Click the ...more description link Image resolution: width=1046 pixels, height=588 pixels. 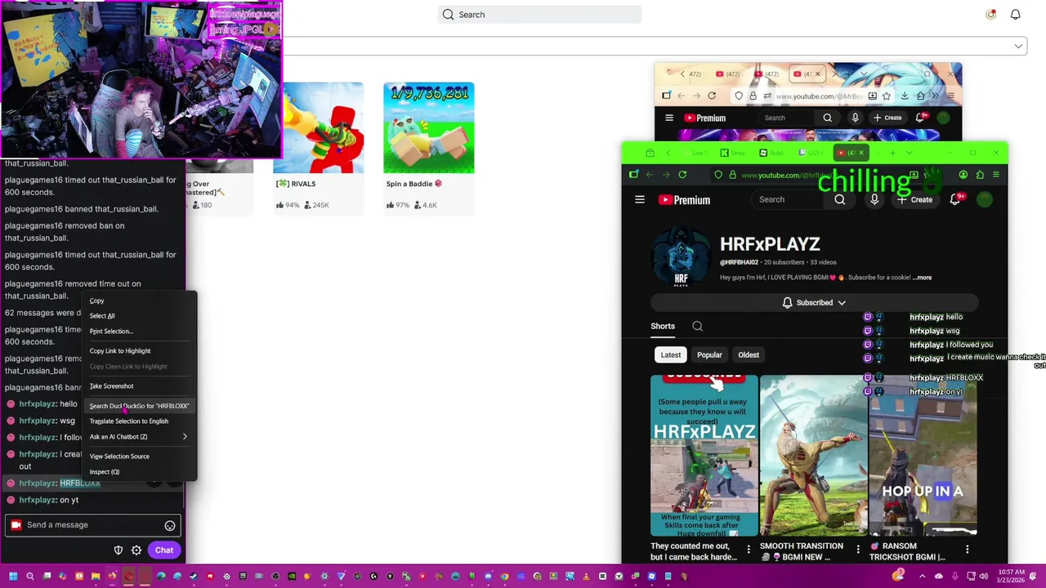[922, 278]
